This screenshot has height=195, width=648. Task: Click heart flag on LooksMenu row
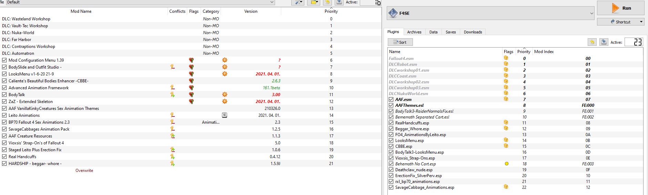pyautogui.click(x=191, y=74)
